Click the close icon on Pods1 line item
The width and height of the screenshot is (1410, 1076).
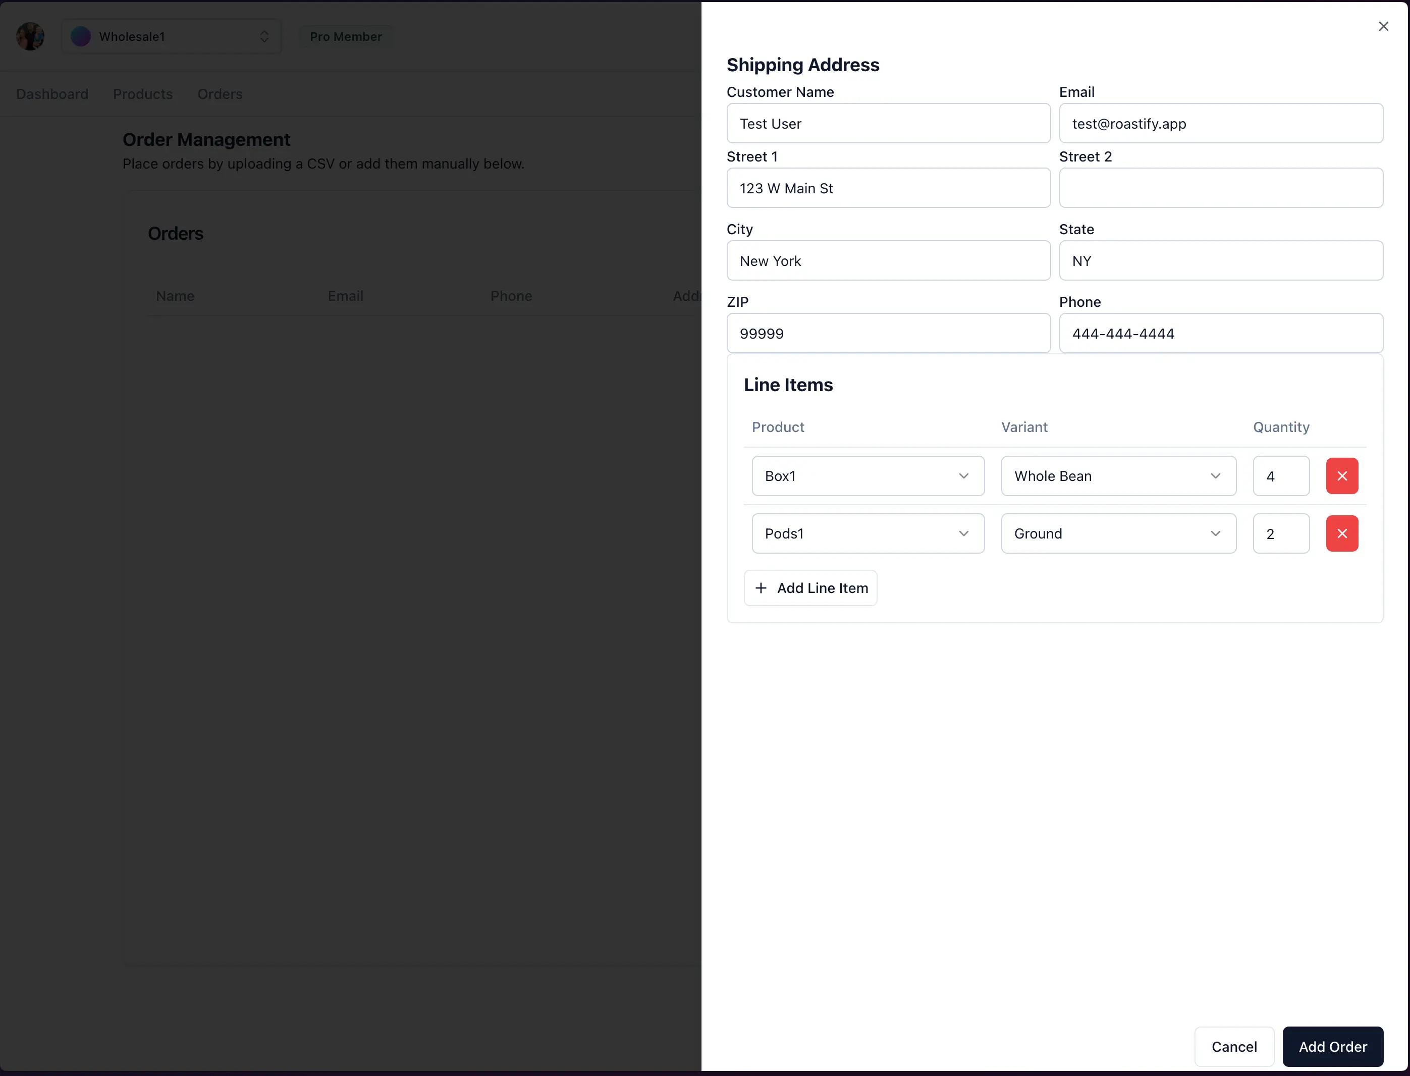click(x=1342, y=533)
